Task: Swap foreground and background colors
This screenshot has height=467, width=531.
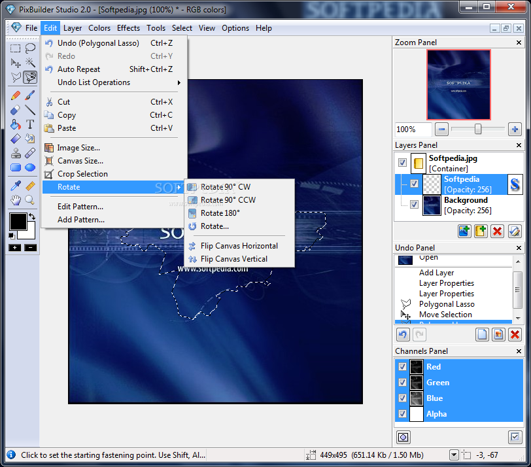Action: [32, 216]
